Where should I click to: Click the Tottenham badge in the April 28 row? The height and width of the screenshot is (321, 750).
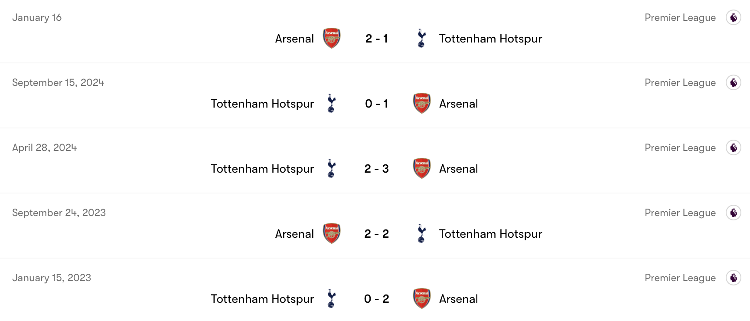coord(332,168)
